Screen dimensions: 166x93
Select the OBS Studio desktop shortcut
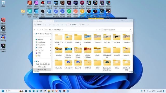click(x=43, y=13)
